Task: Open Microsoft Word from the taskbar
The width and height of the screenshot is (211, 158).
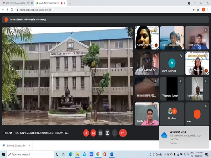Action: click(x=111, y=154)
